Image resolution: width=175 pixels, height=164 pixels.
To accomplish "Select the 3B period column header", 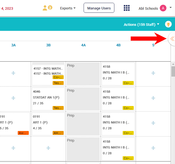I will (48, 45).
